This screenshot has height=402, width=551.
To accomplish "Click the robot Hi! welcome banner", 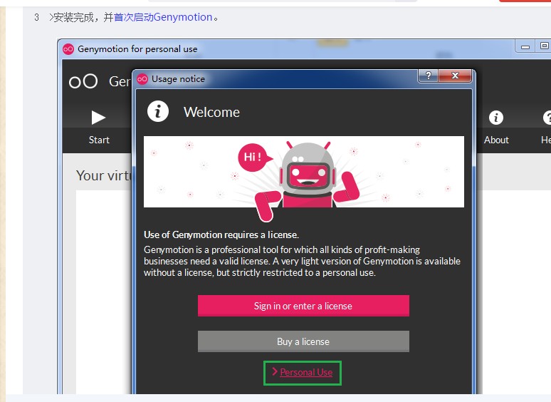I will coord(303,172).
